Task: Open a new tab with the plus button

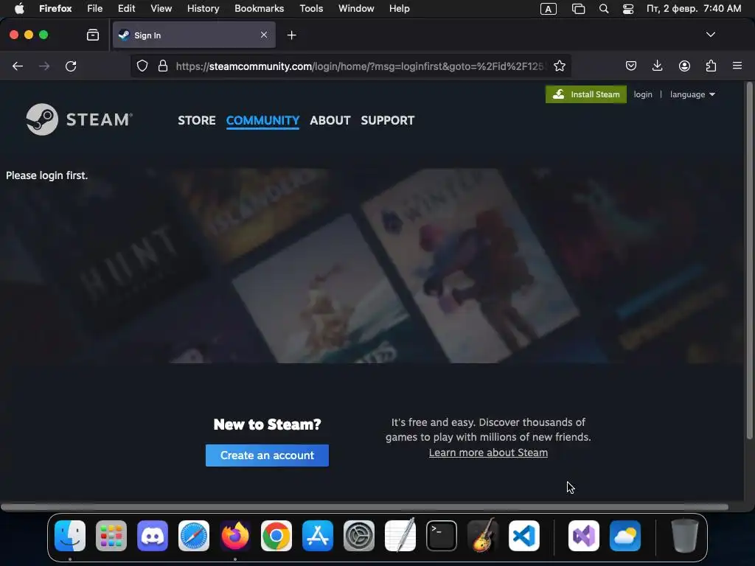Action: 291,35
